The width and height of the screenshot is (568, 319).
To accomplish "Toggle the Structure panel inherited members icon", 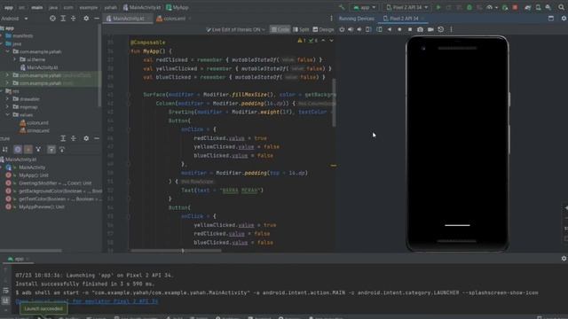I will coord(38,149).
